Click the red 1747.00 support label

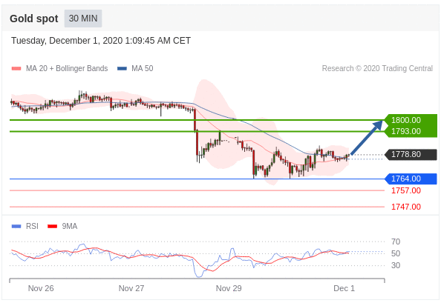click(x=406, y=207)
